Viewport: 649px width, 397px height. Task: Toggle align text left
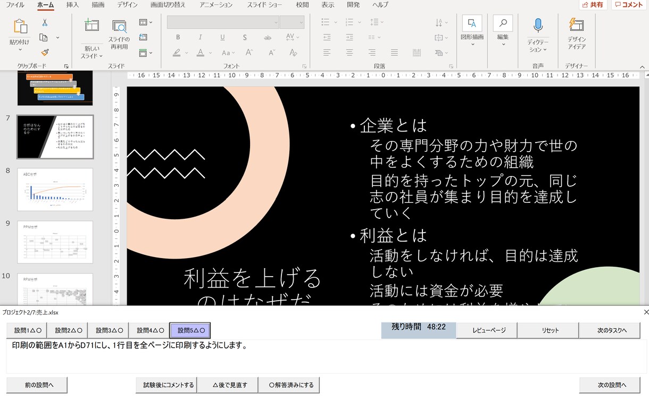[327, 53]
